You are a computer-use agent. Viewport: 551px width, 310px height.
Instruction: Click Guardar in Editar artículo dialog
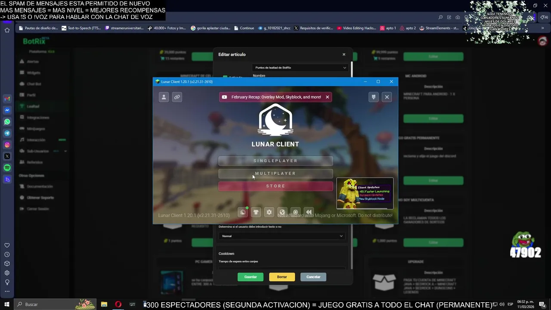click(251, 277)
